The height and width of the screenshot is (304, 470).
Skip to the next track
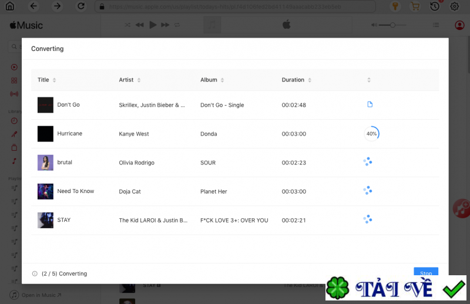[165, 25]
